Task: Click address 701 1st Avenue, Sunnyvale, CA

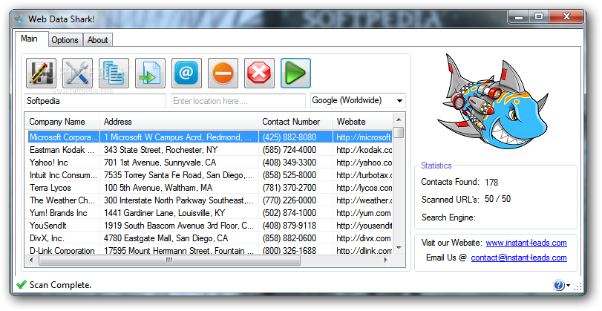Action: (x=160, y=163)
